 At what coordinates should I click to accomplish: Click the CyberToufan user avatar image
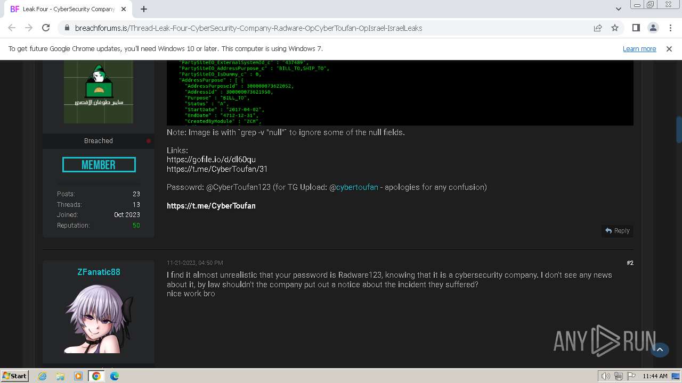99,91
